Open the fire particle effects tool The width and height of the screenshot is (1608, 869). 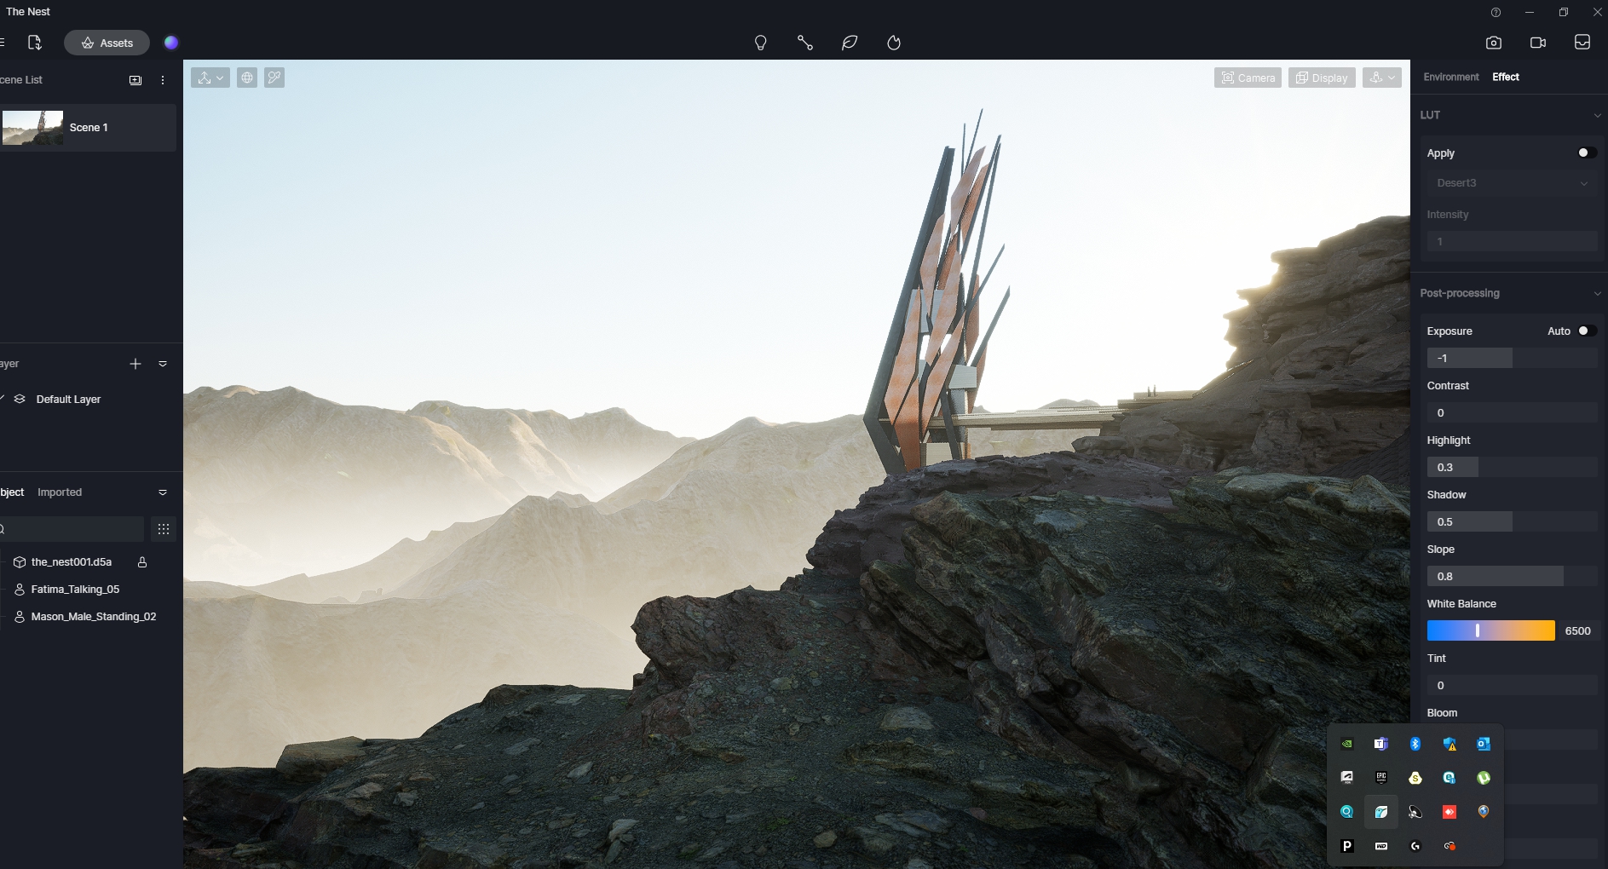pyautogui.click(x=893, y=43)
